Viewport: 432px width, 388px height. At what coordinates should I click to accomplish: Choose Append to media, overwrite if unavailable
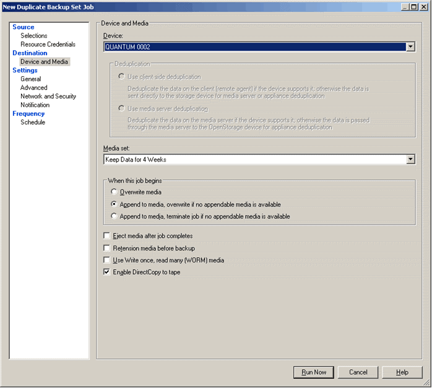[x=113, y=205]
